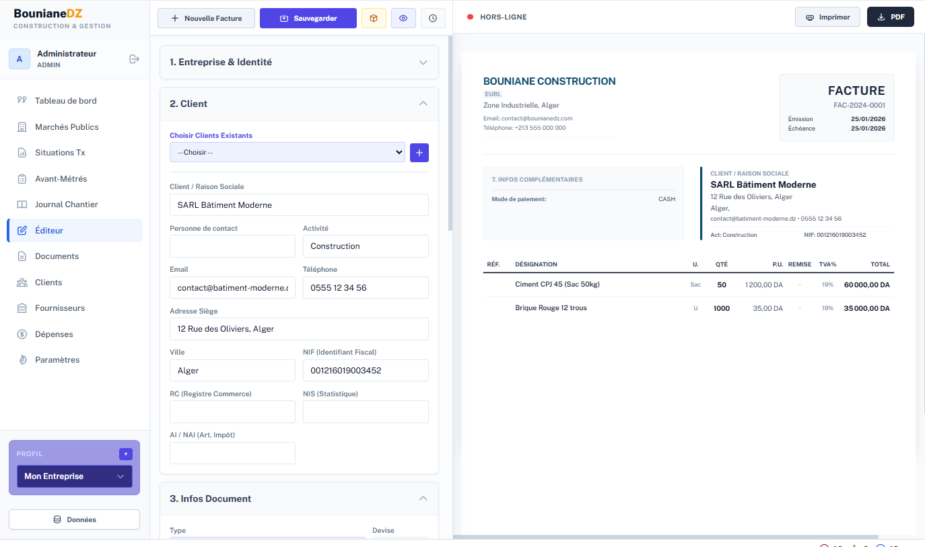Toggle the eye preview button
925x547 pixels.
tap(403, 18)
